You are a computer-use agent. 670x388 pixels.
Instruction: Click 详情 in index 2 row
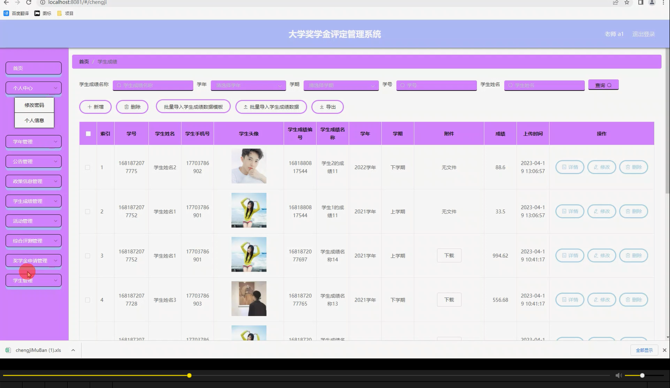570,211
